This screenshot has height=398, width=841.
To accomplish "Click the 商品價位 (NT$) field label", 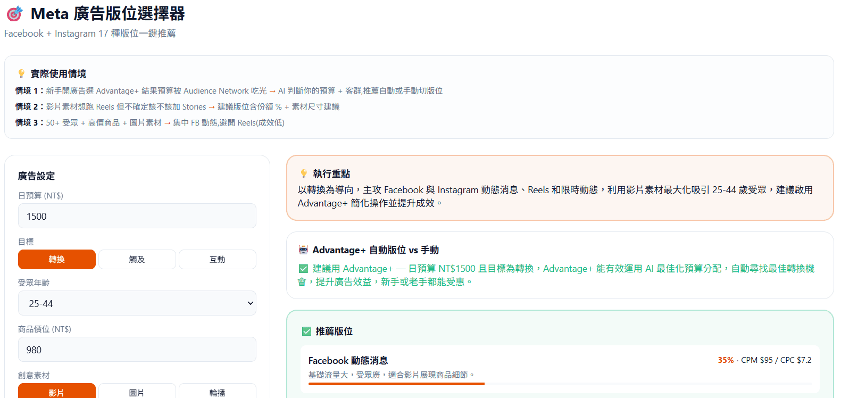I will click(x=45, y=329).
